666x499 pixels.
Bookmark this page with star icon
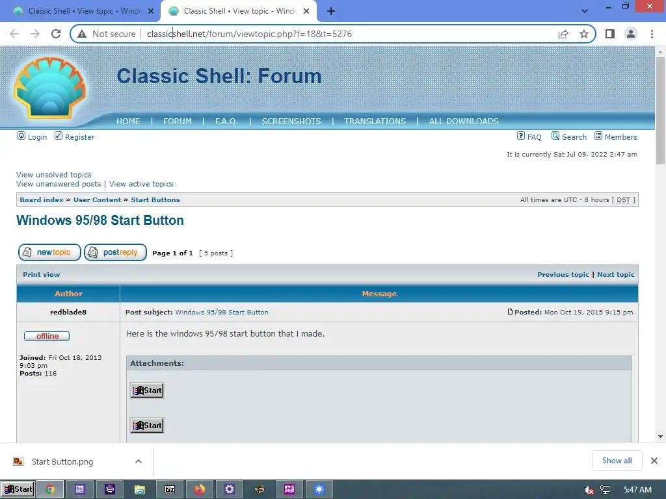click(x=584, y=34)
